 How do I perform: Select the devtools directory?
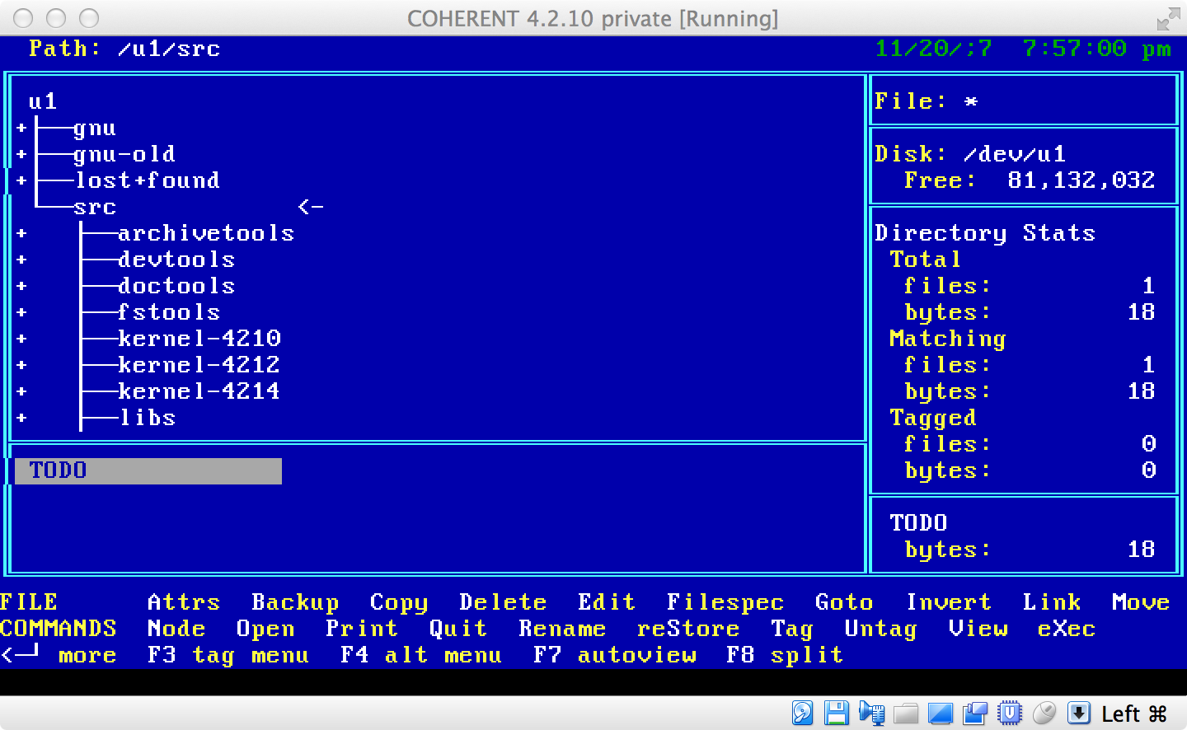176,260
